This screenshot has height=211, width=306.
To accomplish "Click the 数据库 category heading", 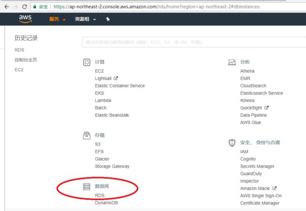I will (102, 186).
